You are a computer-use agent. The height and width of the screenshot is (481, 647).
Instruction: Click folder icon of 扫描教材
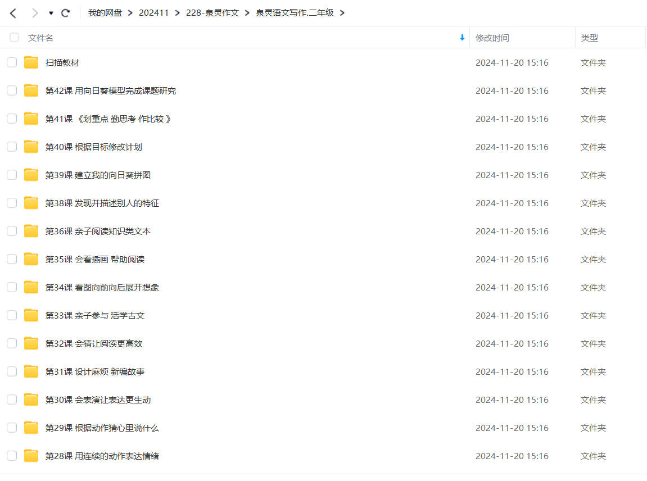coord(31,62)
